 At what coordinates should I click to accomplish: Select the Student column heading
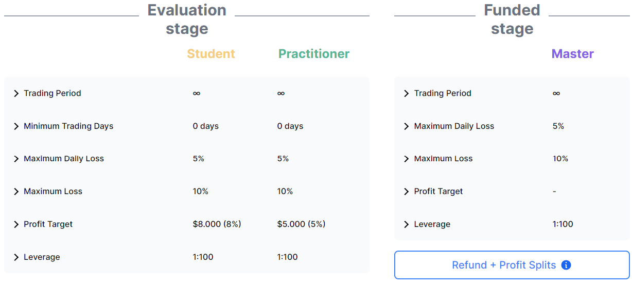(x=211, y=54)
